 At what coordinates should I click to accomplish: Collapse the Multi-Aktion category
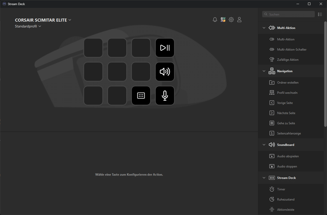pyautogui.click(x=264, y=28)
